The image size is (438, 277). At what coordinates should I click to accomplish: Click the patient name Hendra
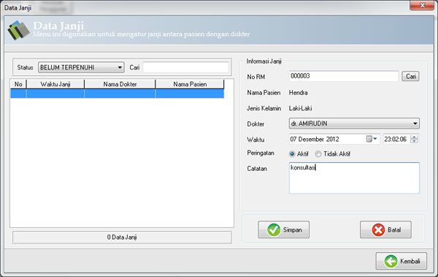(x=299, y=93)
